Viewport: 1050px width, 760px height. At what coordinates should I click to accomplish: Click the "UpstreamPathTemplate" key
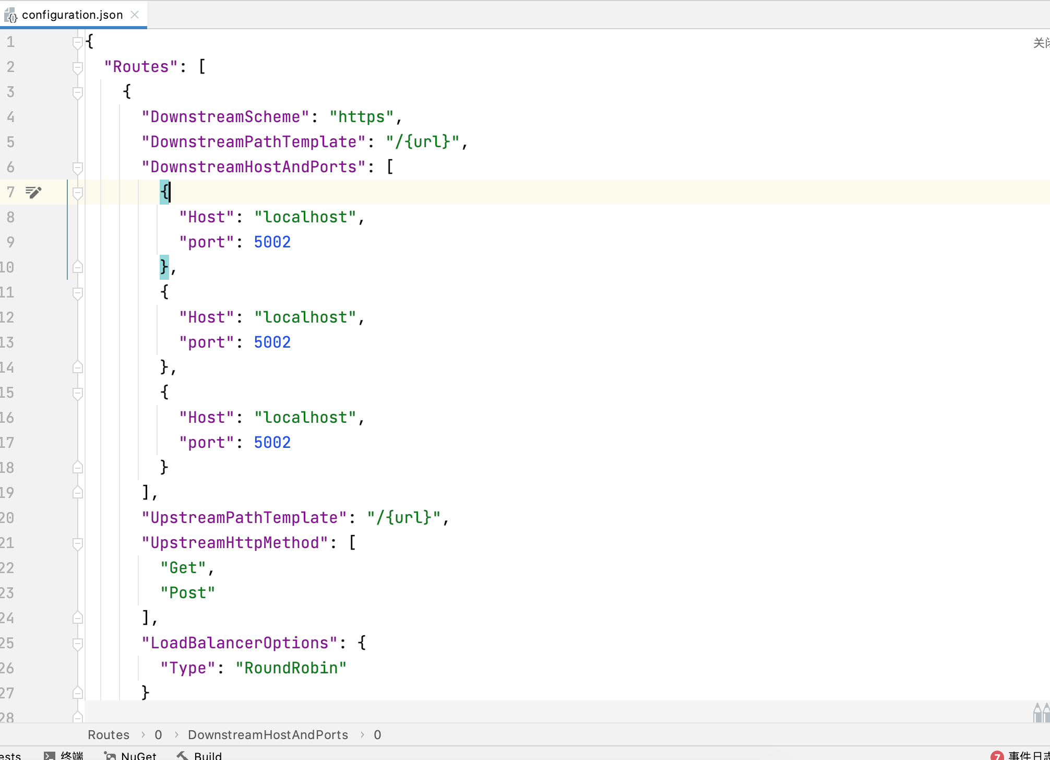coord(245,518)
